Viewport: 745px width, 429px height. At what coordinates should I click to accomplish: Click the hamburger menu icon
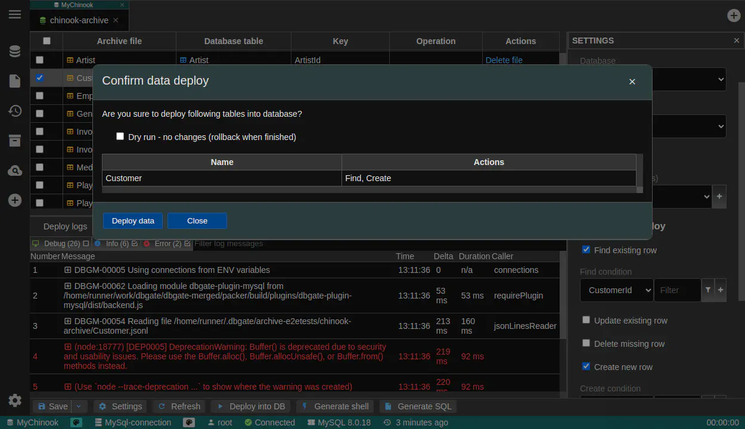15,14
